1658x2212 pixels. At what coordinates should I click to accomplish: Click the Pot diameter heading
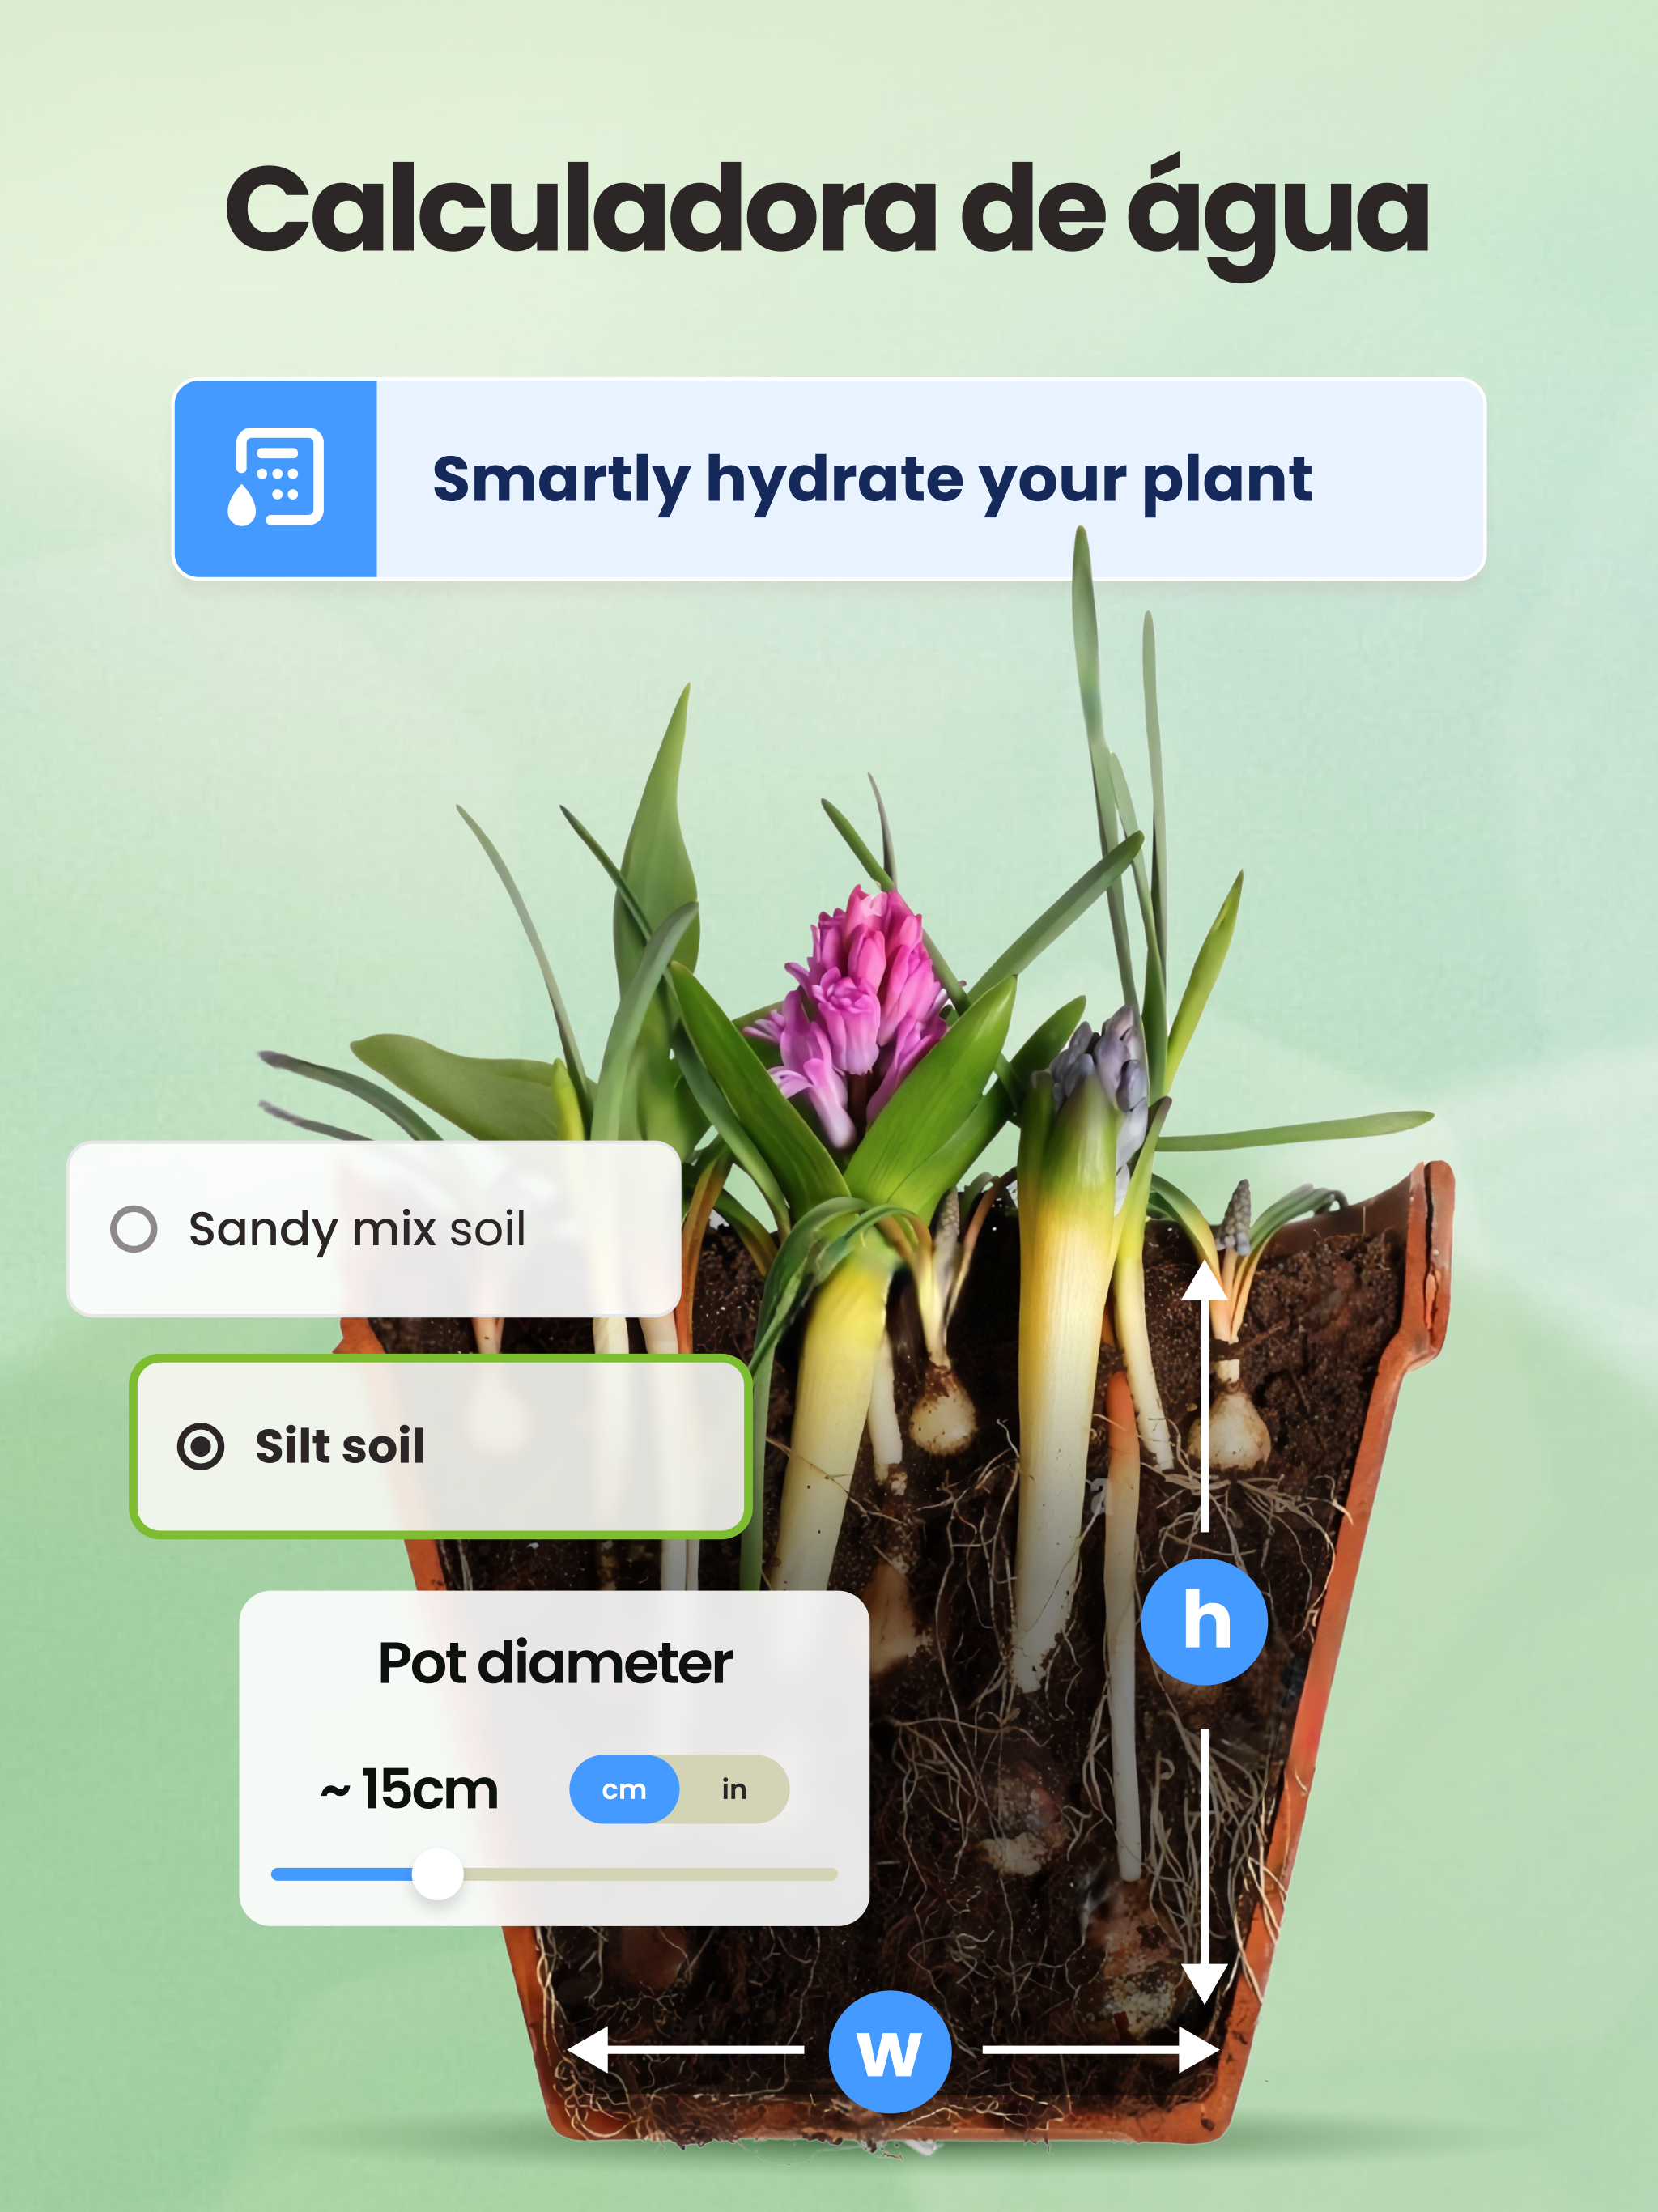pyautogui.click(x=555, y=1663)
